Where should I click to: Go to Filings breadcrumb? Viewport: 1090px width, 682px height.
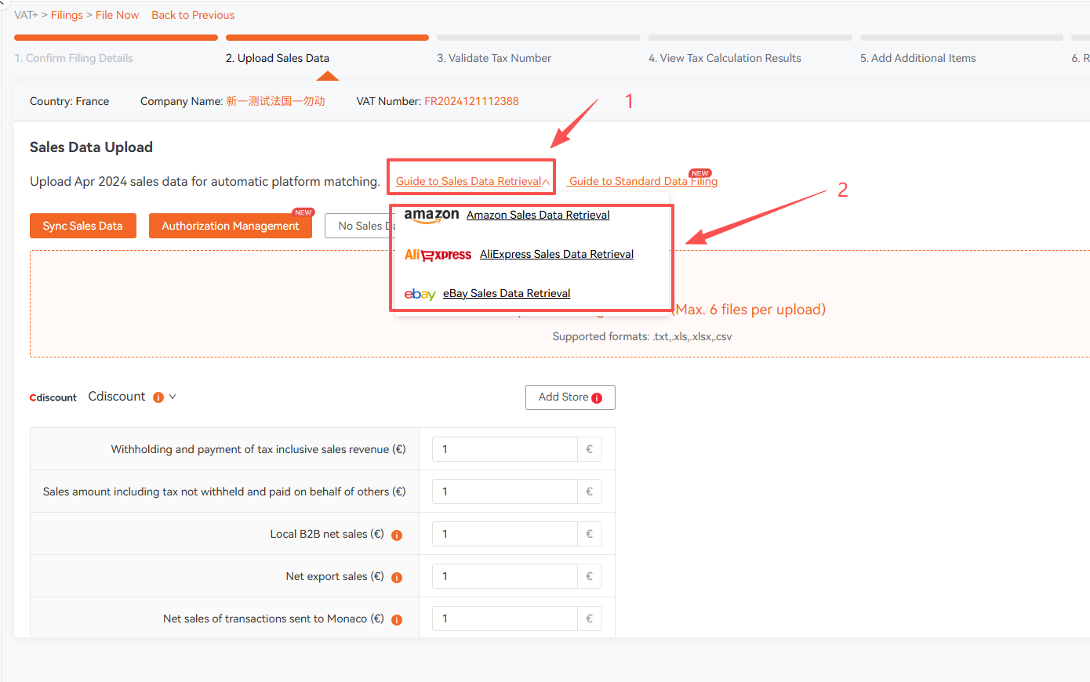click(67, 15)
